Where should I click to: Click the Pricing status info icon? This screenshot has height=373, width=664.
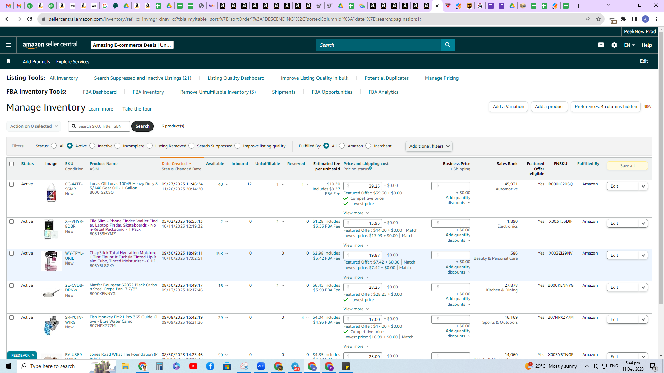pos(370,168)
